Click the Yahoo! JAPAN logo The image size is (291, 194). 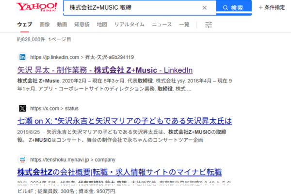click(x=37, y=7)
